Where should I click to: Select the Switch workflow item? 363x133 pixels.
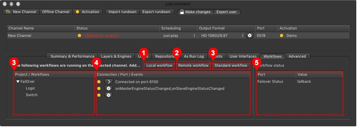(x=32, y=95)
